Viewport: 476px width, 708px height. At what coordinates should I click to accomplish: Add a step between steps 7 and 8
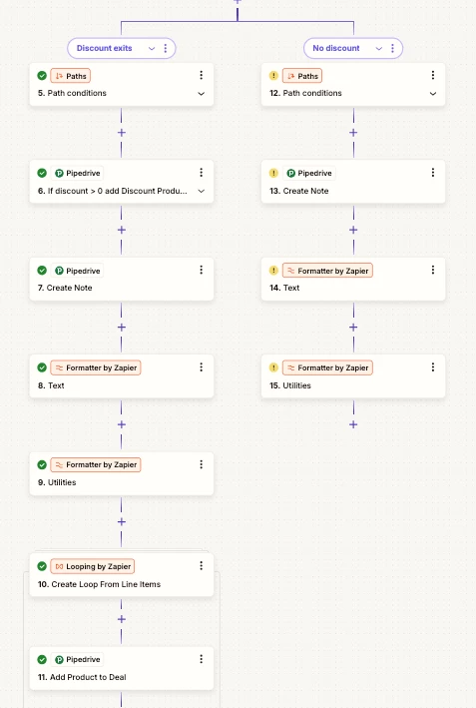[x=122, y=328]
